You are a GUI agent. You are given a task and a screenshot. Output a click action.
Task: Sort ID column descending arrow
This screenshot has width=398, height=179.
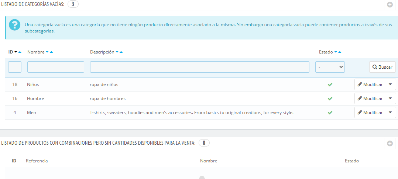(x=16, y=52)
